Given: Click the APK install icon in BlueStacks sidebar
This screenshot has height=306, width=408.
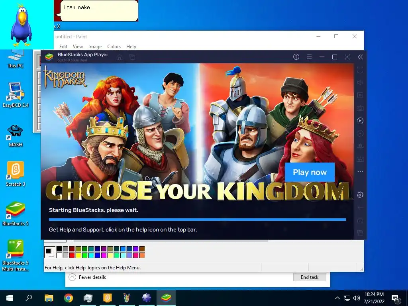Looking at the screenshot, I should point(360,159).
